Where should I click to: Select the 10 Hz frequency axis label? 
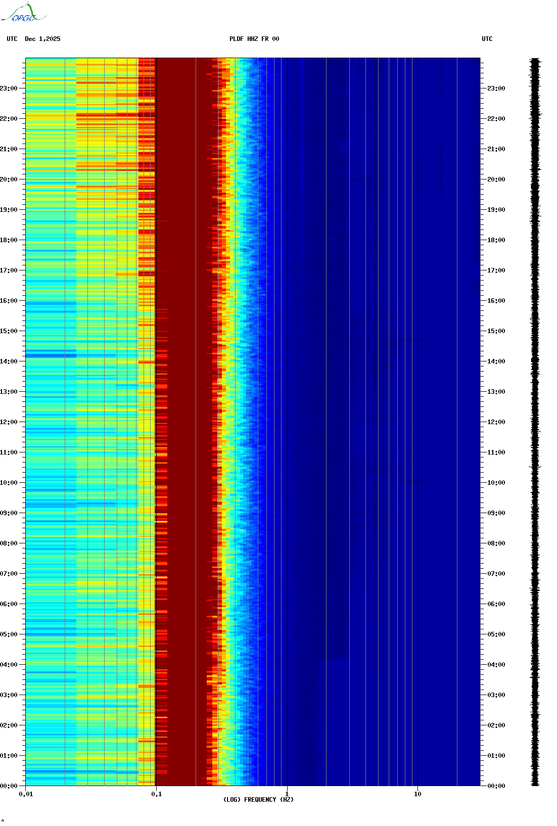tap(417, 794)
